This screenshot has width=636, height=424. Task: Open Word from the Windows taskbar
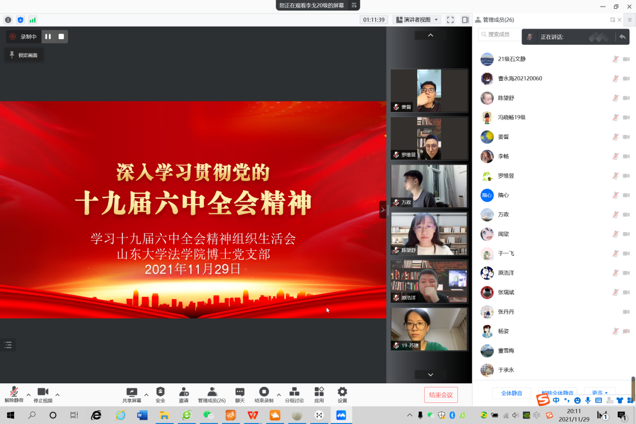(x=142, y=415)
